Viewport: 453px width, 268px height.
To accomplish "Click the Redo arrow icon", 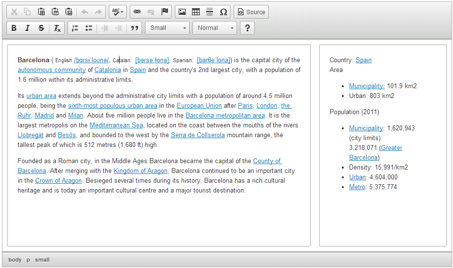I will pos(98,12).
